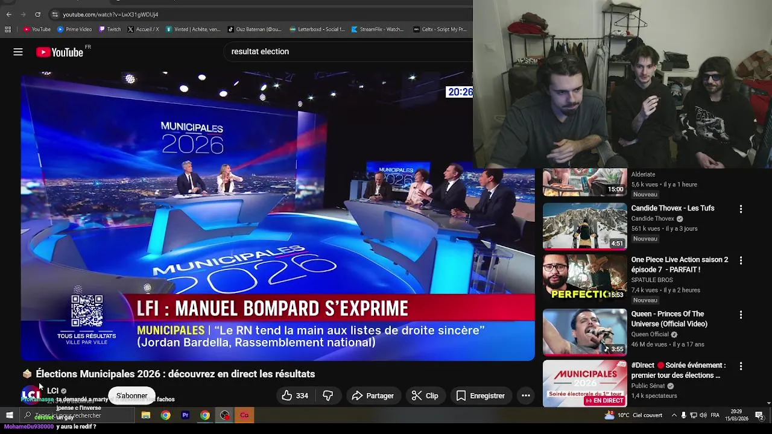
Task: Click the YouTube search box with 'resultat election'
Action: click(x=349, y=52)
